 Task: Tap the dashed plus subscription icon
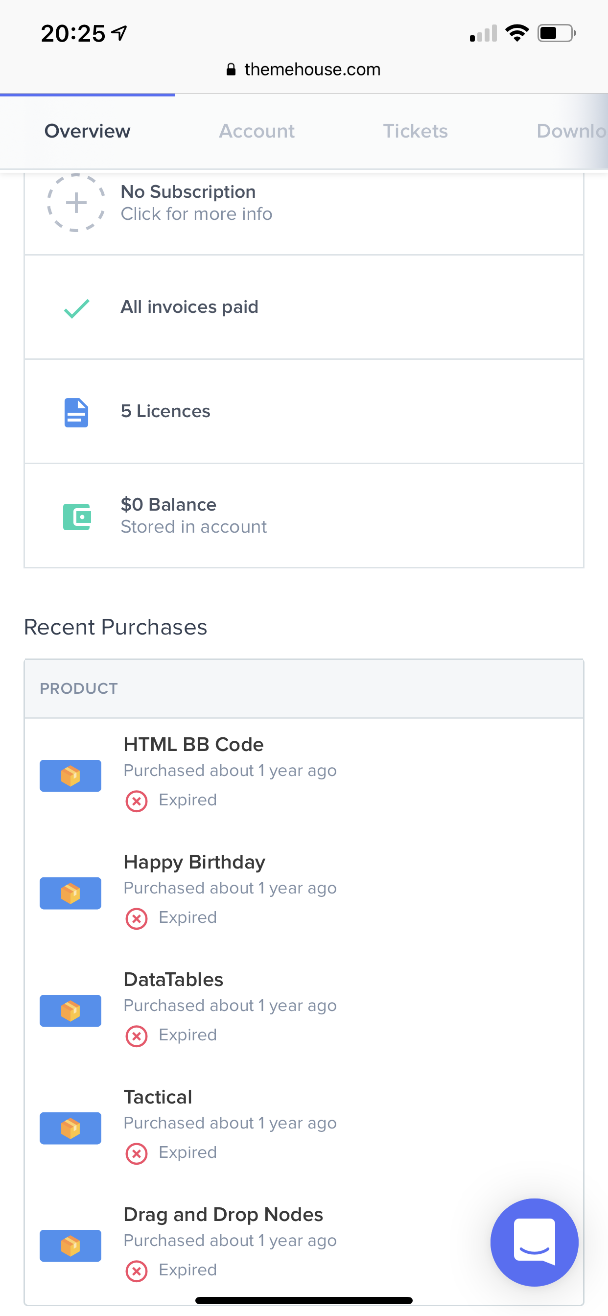tap(76, 203)
